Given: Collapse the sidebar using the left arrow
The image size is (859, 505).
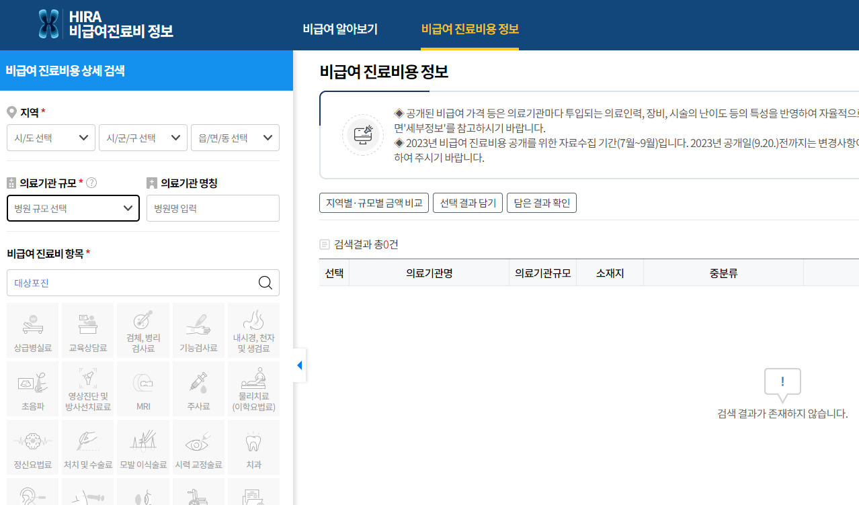Looking at the screenshot, I should click(298, 365).
